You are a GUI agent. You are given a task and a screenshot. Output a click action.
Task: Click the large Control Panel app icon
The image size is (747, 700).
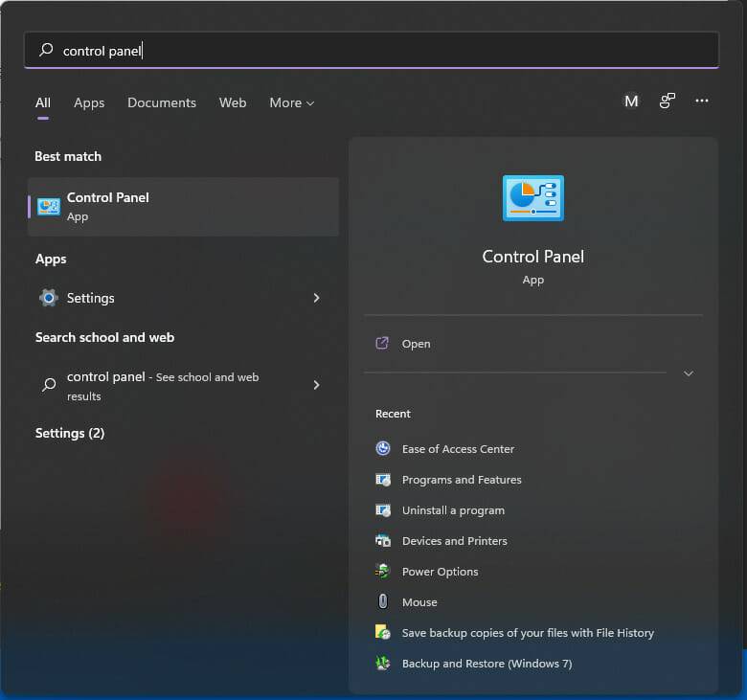tap(532, 198)
